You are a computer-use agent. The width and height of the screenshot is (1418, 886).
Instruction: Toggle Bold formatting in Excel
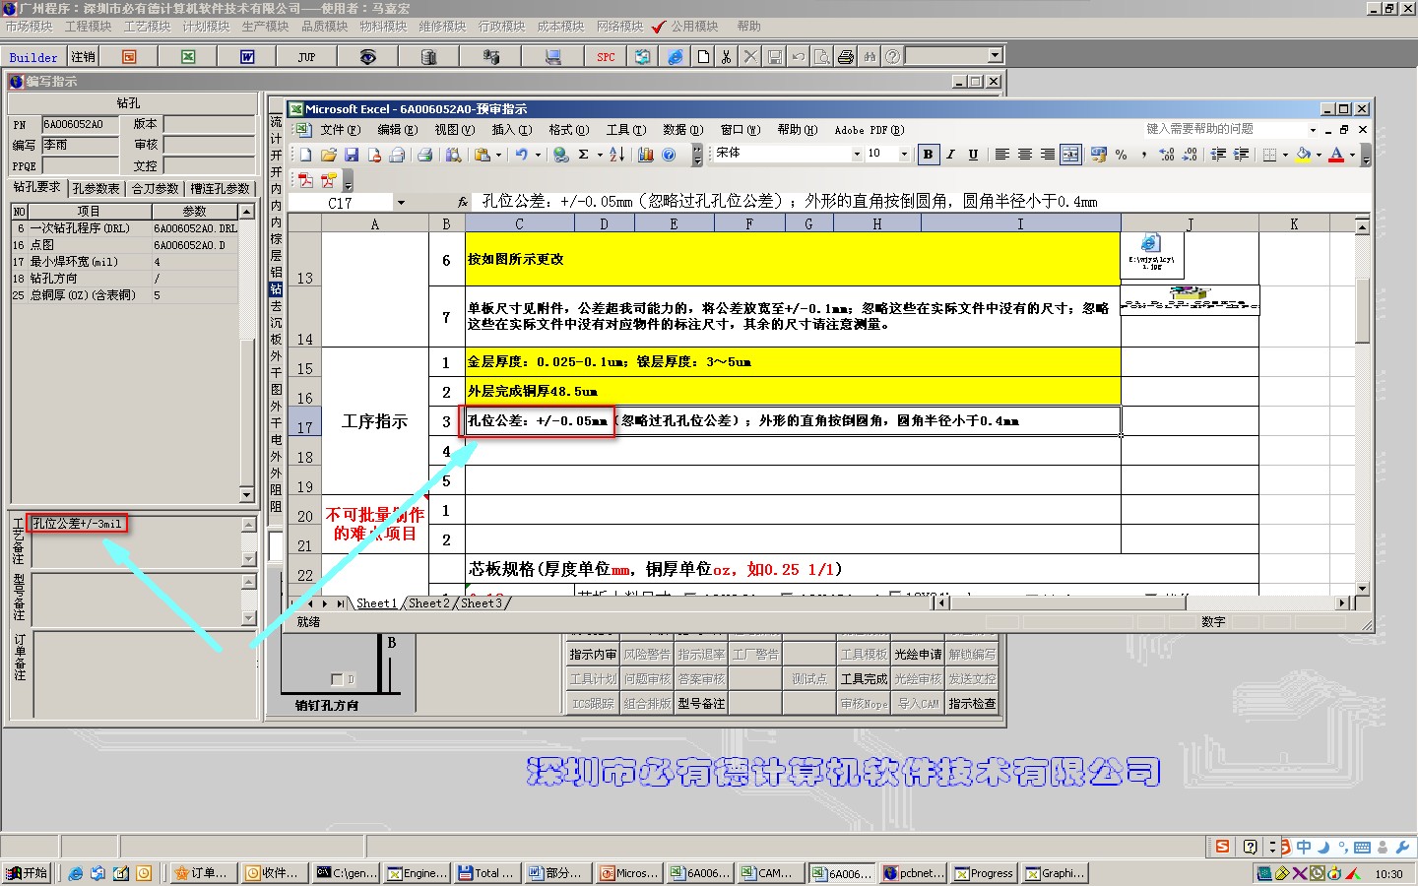(x=928, y=155)
